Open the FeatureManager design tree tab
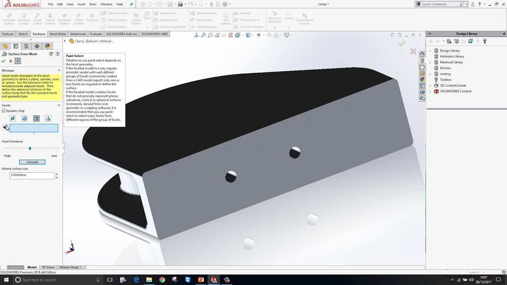Viewport: 507px width, 285px height. (x=5, y=46)
